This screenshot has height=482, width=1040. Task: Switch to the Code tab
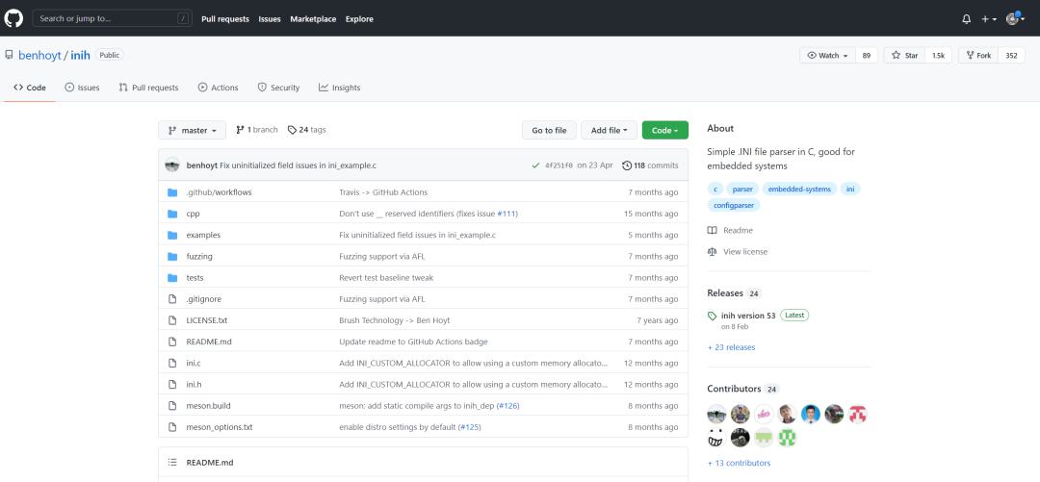[30, 88]
